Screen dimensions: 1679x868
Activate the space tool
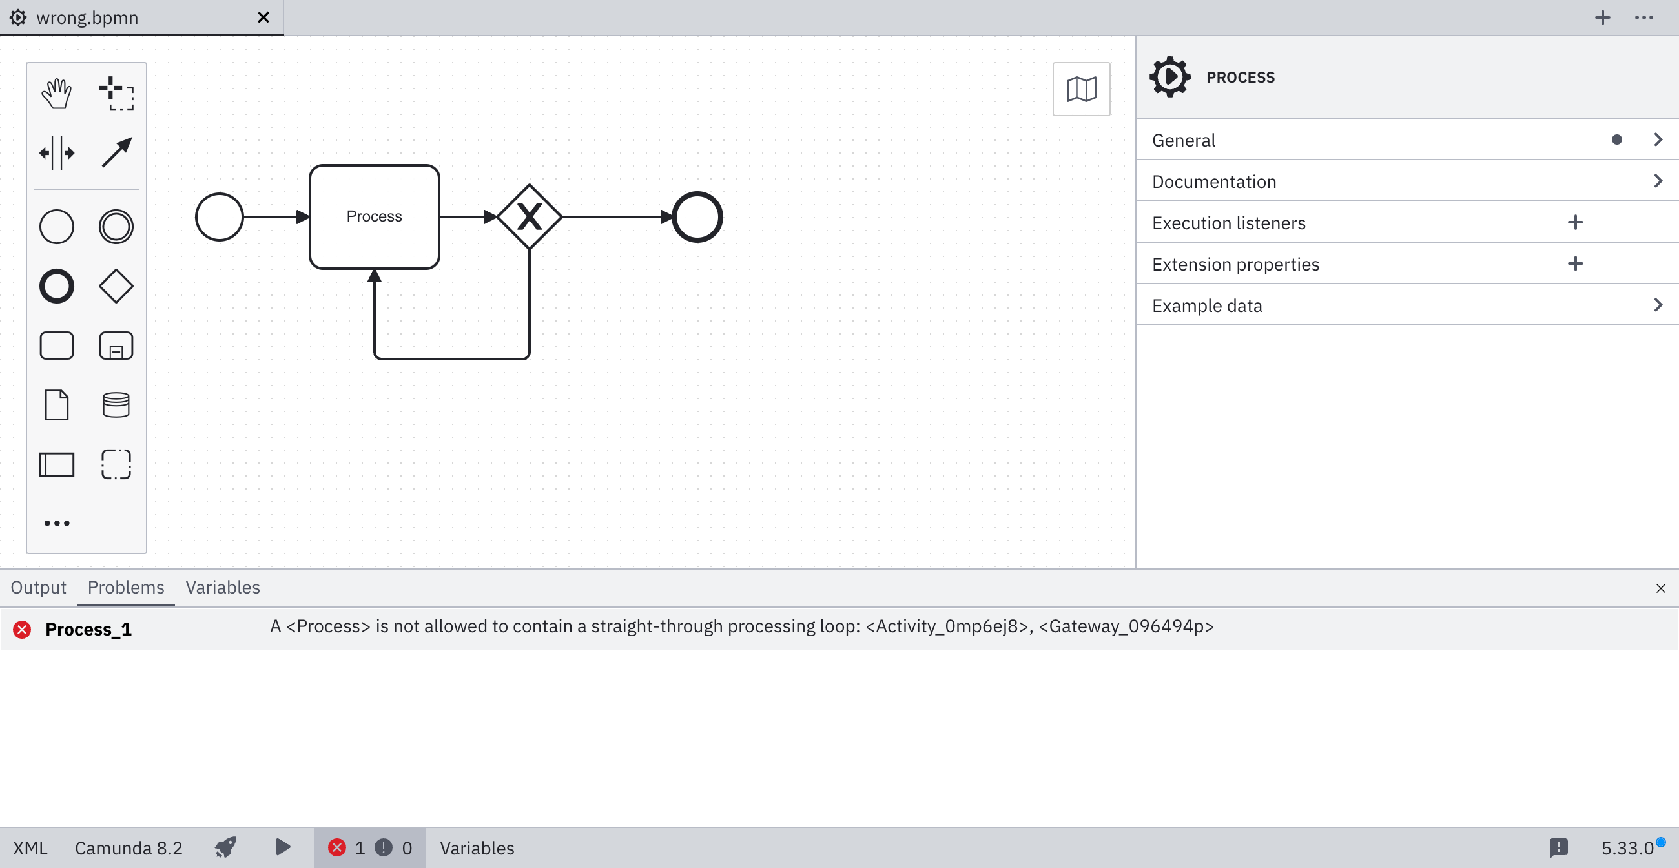pyautogui.click(x=57, y=153)
